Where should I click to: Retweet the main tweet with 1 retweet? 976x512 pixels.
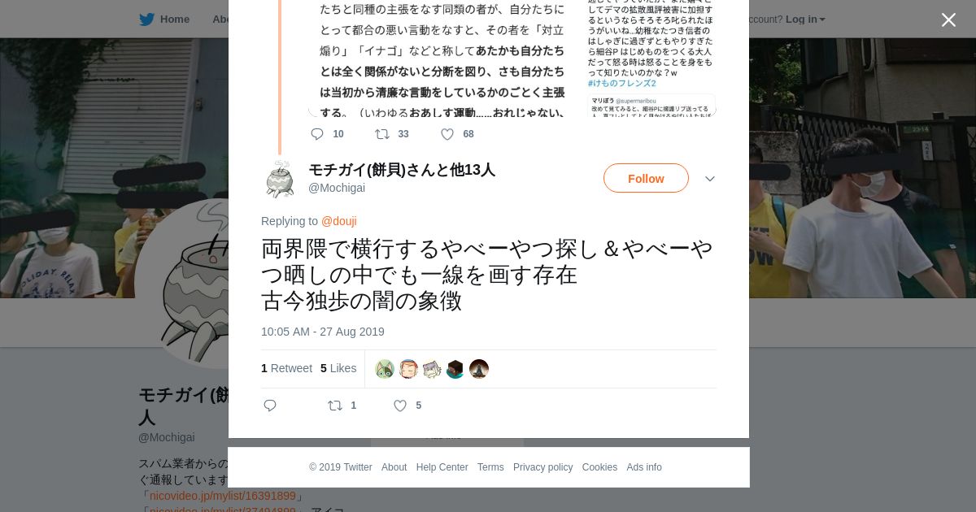[335, 406]
